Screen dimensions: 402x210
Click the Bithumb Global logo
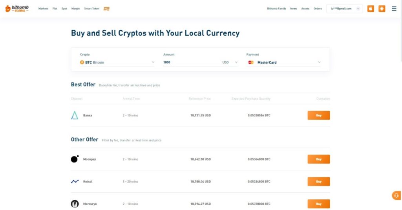point(17,9)
